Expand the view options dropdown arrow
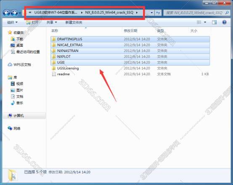Image resolution: width=233 pixels, height=185 pixels. pyautogui.click(x=205, y=22)
